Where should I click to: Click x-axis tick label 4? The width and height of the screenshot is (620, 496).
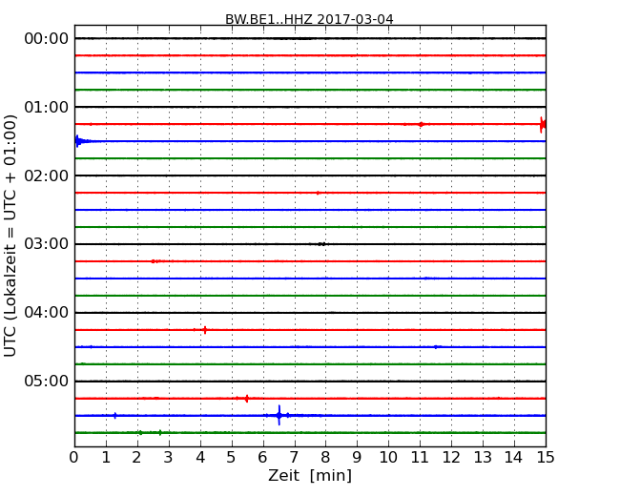pos(200,458)
